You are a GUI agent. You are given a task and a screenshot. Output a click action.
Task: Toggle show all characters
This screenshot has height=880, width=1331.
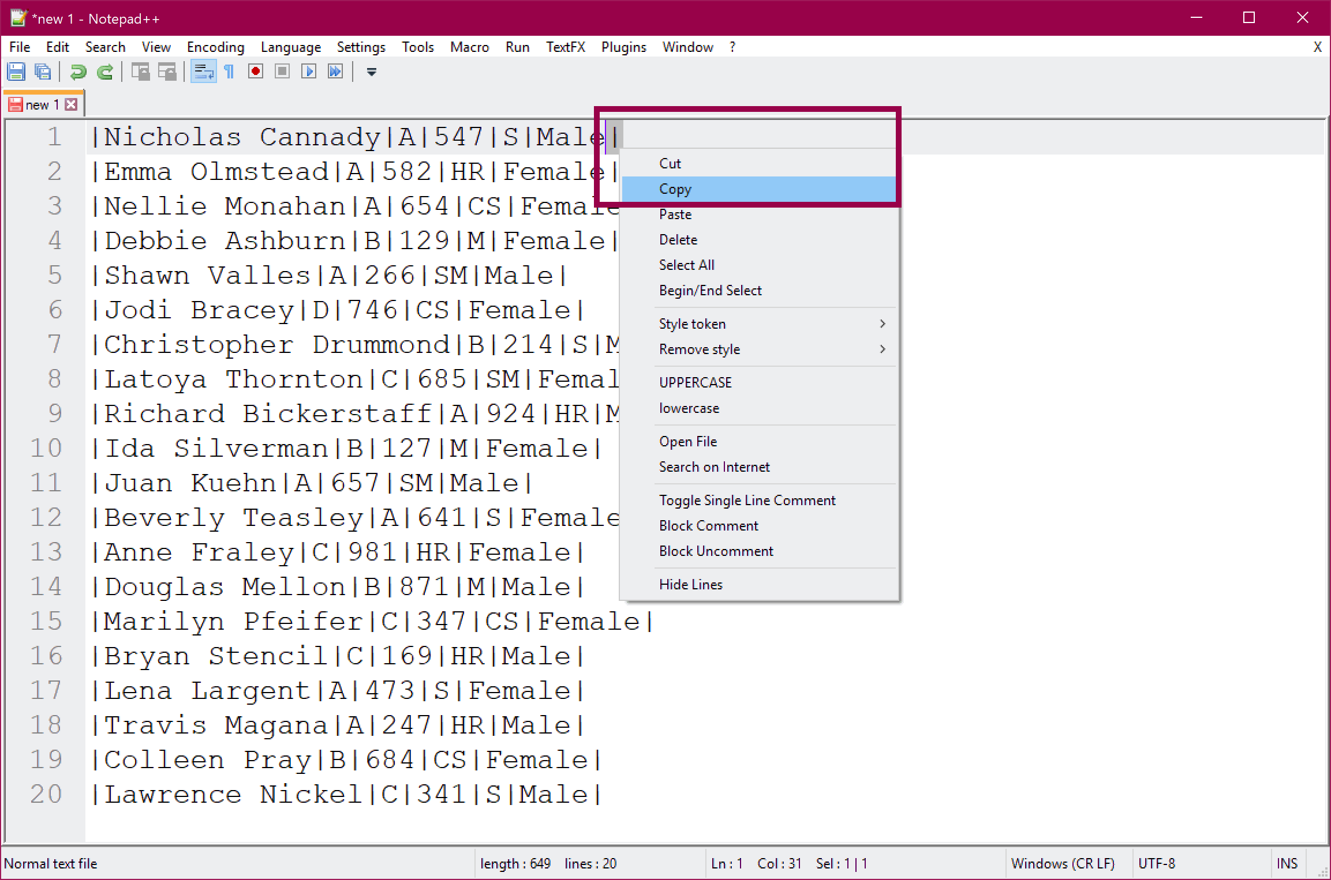229,71
